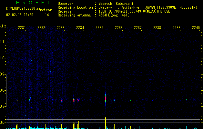Click the strongest meteor echo after 2235
The height and width of the screenshot is (129, 203).
coord(106,99)
